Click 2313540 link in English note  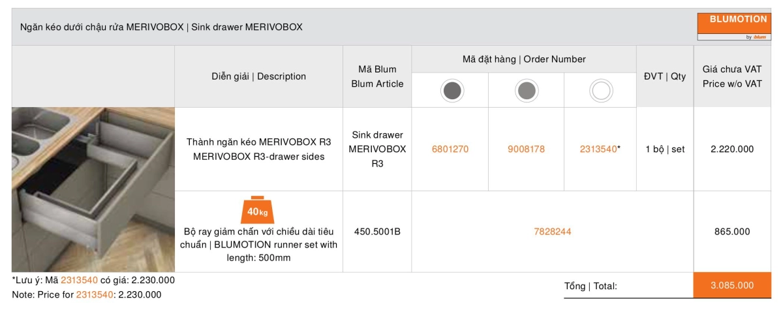click(x=95, y=294)
